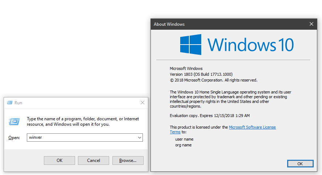The height and width of the screenshot is (175, 322).
Task: Click the About Windows title bar text
Action: pyautogui.click(x=169, y=24)
